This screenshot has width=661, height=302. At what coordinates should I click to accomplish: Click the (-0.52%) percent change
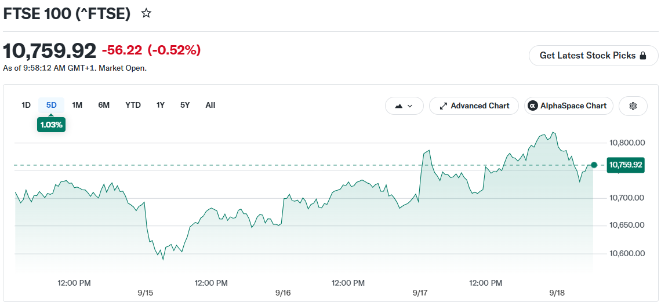tap(174, 51)
